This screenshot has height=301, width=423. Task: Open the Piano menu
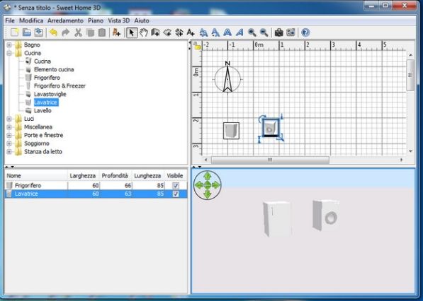[x=96, y=20]
